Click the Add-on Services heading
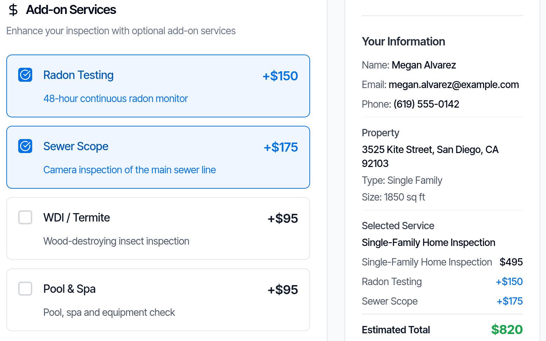 coord(71,10)
